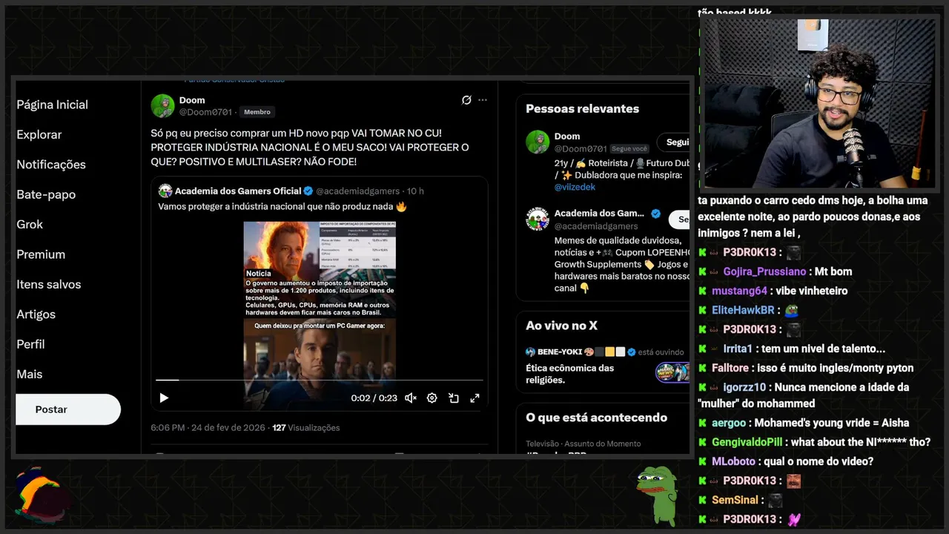This screenshot has width=949, height=534.
Task: Open Academia dos Gamers avatar in quoted tweet
Action: click(x=165, y=191)
